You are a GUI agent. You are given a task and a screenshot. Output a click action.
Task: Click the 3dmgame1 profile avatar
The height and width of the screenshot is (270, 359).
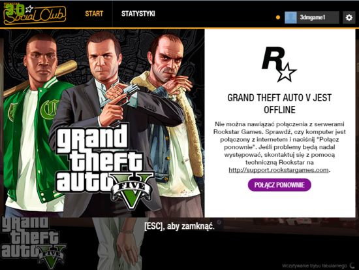[x=290, y=18]
